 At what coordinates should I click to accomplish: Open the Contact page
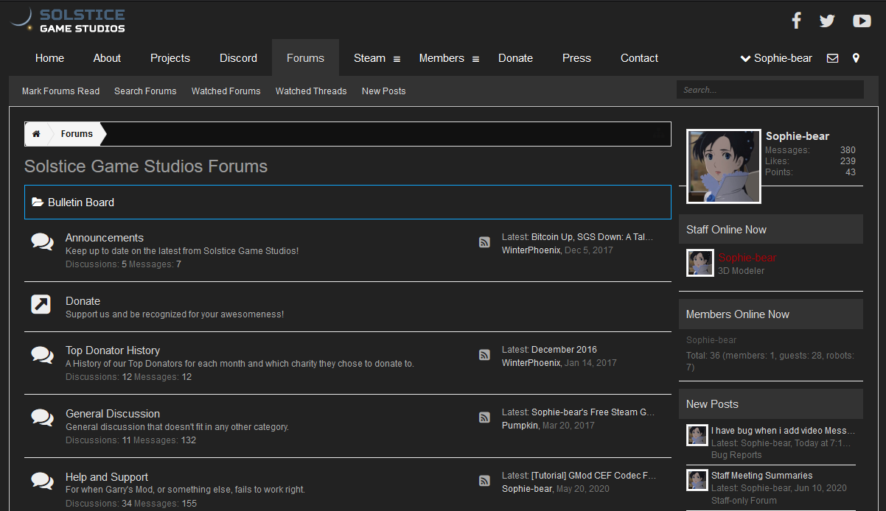pyautogui.click(x=639, y=58)
